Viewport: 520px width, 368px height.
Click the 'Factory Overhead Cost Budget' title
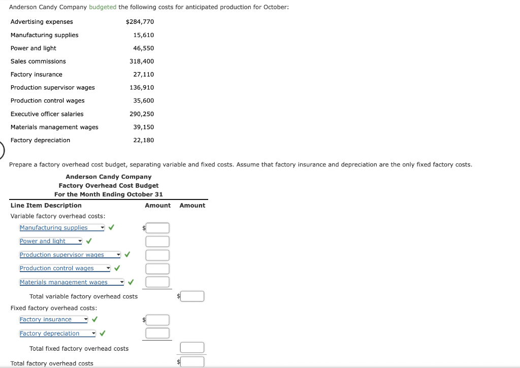pos(109,186)
